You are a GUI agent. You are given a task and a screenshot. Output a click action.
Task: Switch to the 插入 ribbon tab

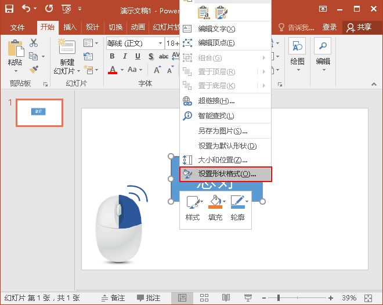[70, 27]
